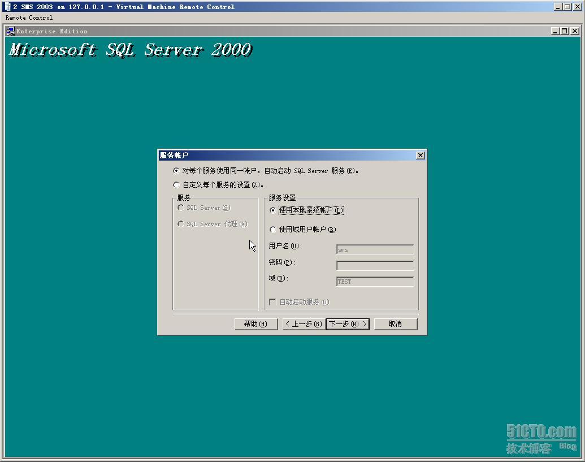This screenshot has width=585, height=462.
Task: Maximize the Enterprise Edition window
Action: tap(565, 31)
